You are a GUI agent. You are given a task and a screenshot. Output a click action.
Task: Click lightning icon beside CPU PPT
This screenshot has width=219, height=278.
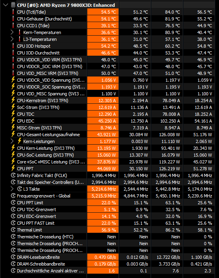tap(13, 168)
